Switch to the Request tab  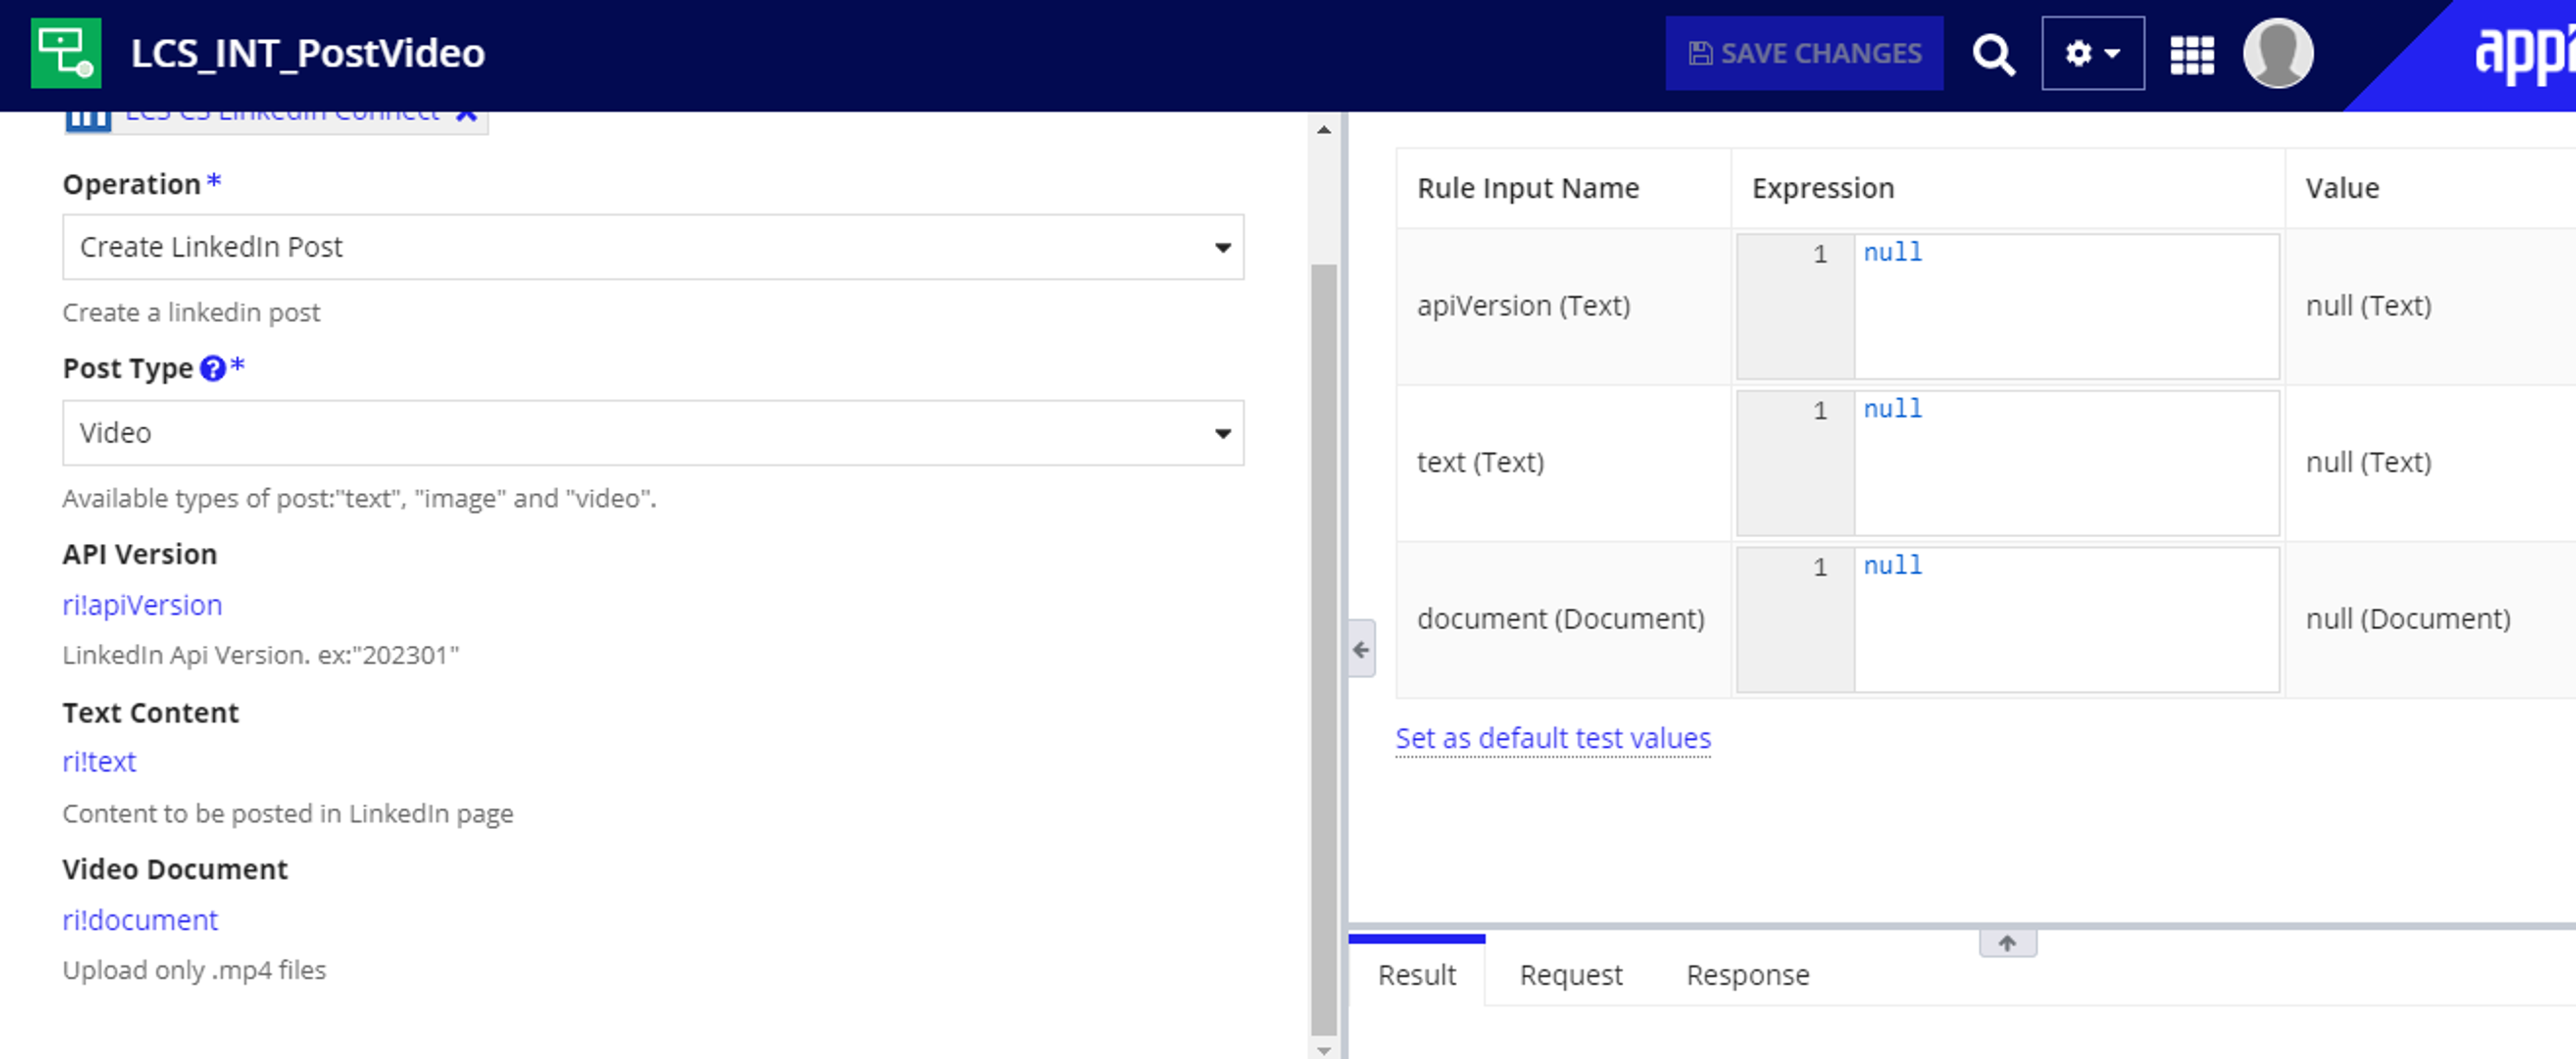coord(1570,974)
